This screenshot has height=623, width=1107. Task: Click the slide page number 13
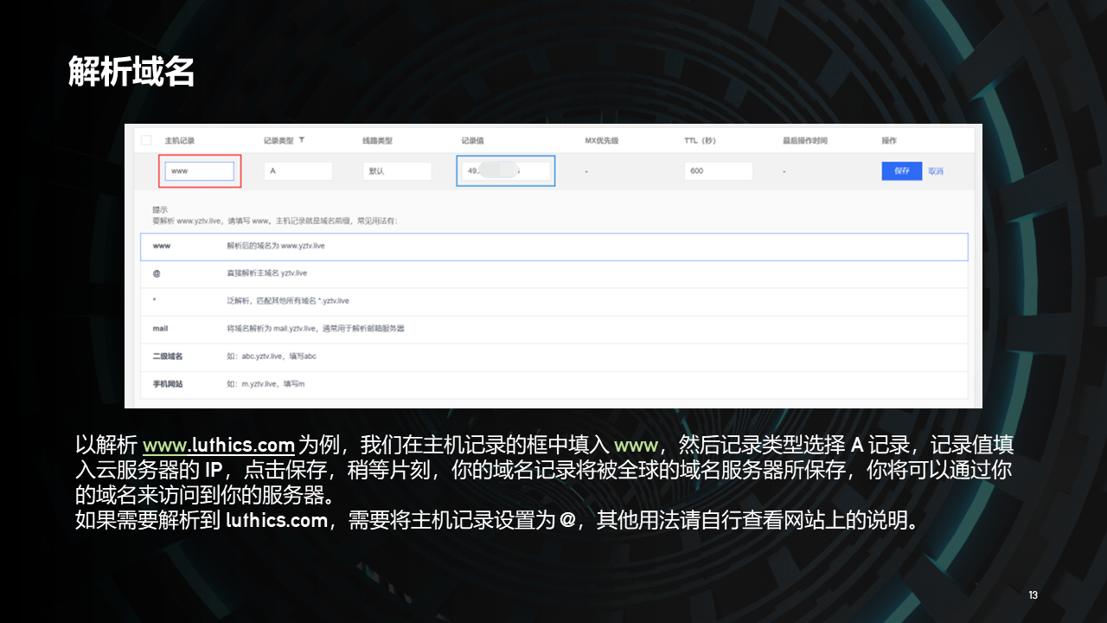point(1033,595)
